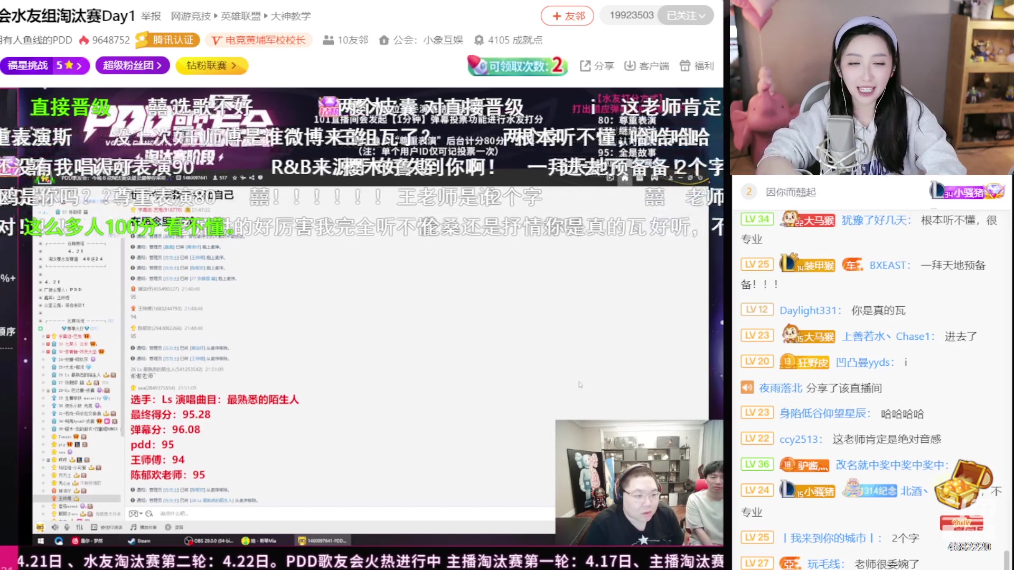
Task: Toggle the YY microphone icon
Action: point(67,527)
